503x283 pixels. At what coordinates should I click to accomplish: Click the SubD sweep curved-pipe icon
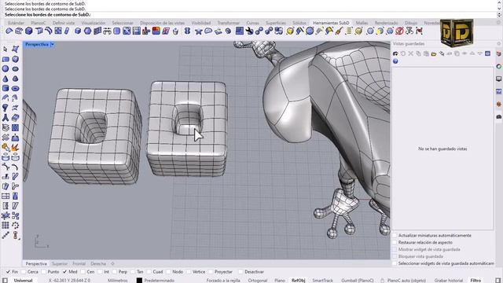[48, 31]
